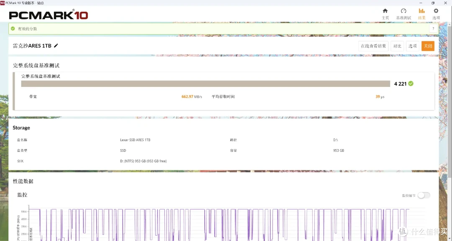The width and height of the screenshot is (452, 241).
Task: Click the orange 关闭 button
Action: click(x=428, y=46)
